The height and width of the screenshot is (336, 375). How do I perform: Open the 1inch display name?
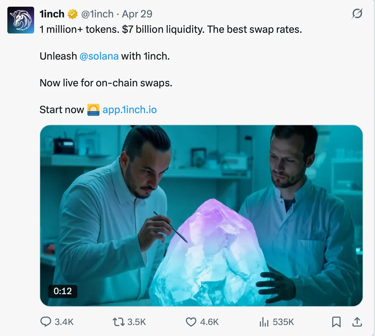pos(52,14)
